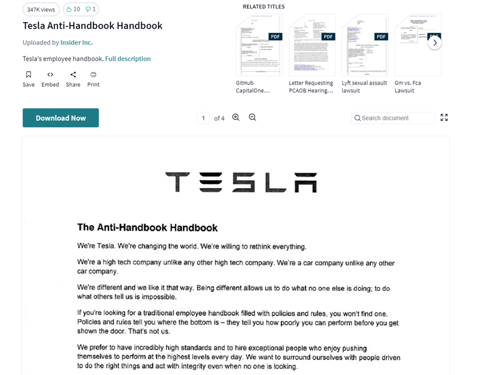
Task: Click the Share icon
Action: [x=73, y=74]
